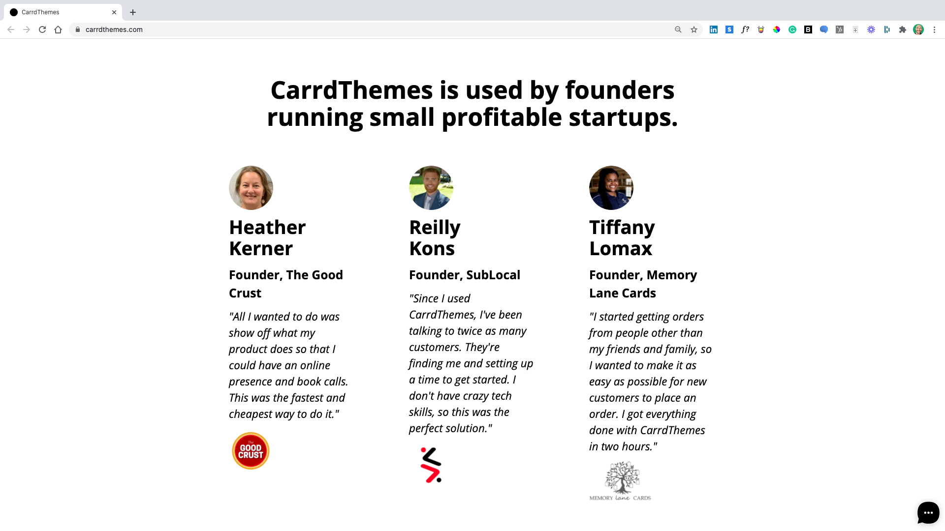The width and height of the screenshot is (945, 531).
Task: Click the black B extension icon
Action: [x=808, y=29]
